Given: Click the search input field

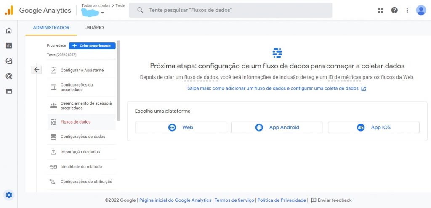Looking at the screenshot, I should [x=230, y=10].
